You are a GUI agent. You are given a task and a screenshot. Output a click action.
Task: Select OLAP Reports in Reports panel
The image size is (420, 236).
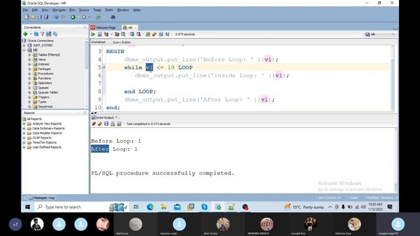coord(42,138)
